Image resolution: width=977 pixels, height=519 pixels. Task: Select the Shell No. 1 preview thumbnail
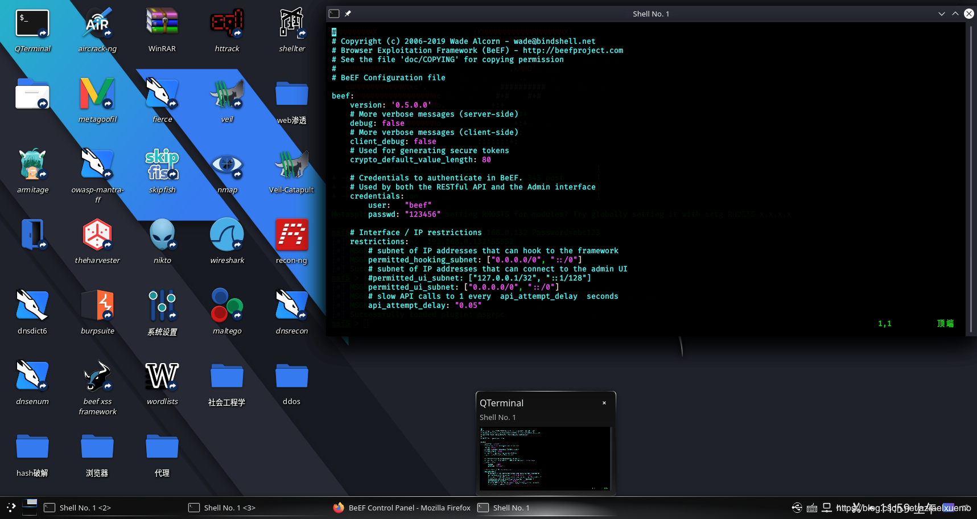coord(545,458)
